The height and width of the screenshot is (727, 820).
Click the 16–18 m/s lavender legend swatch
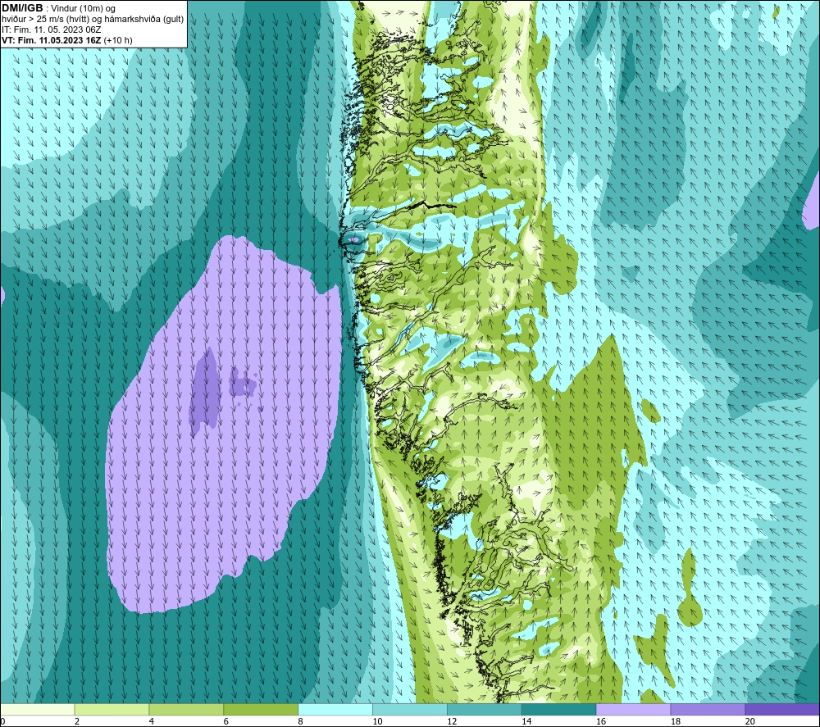[633, 709]
